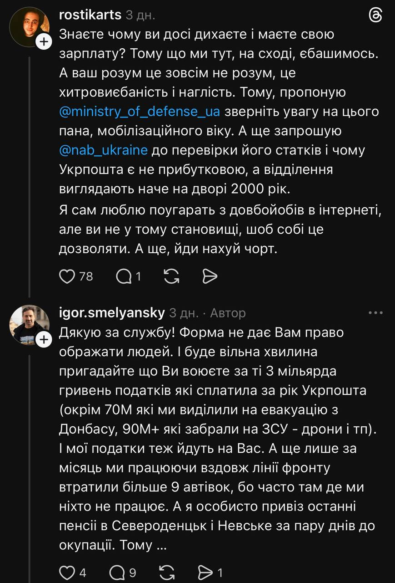Open replies to rostikarts post
395x583 pixels.
click(124, 276)
